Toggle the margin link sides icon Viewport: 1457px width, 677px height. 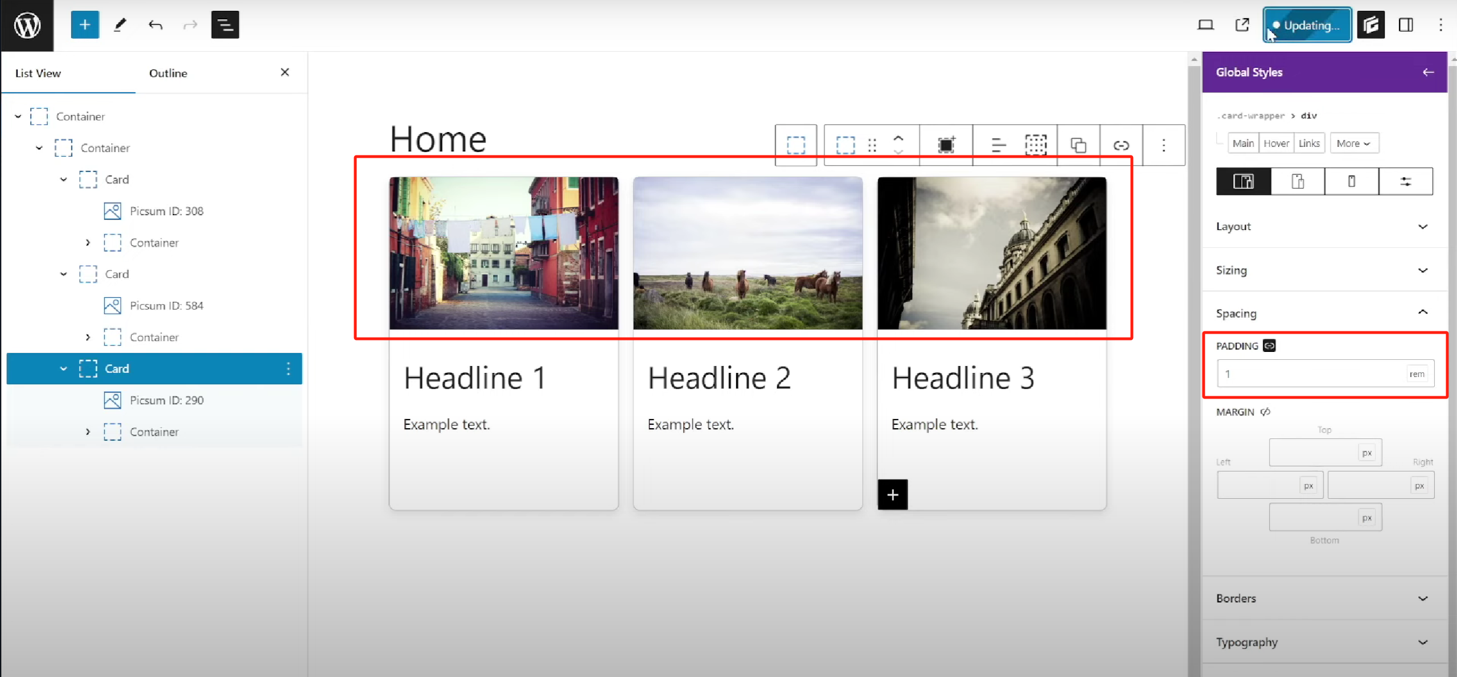pos(1265,412)
